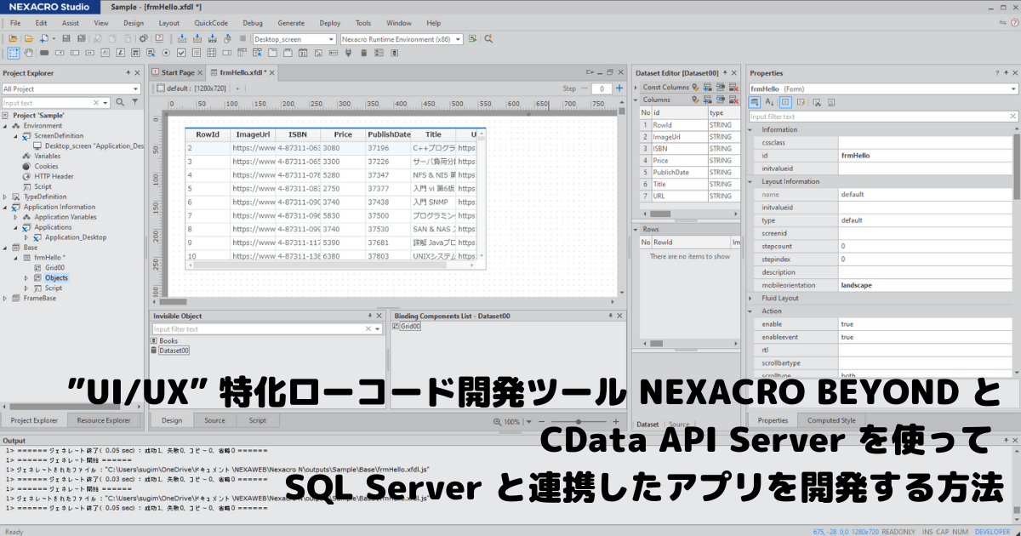
Task: Click search magnifier in Project Explorer
Action: pos(120,102)
